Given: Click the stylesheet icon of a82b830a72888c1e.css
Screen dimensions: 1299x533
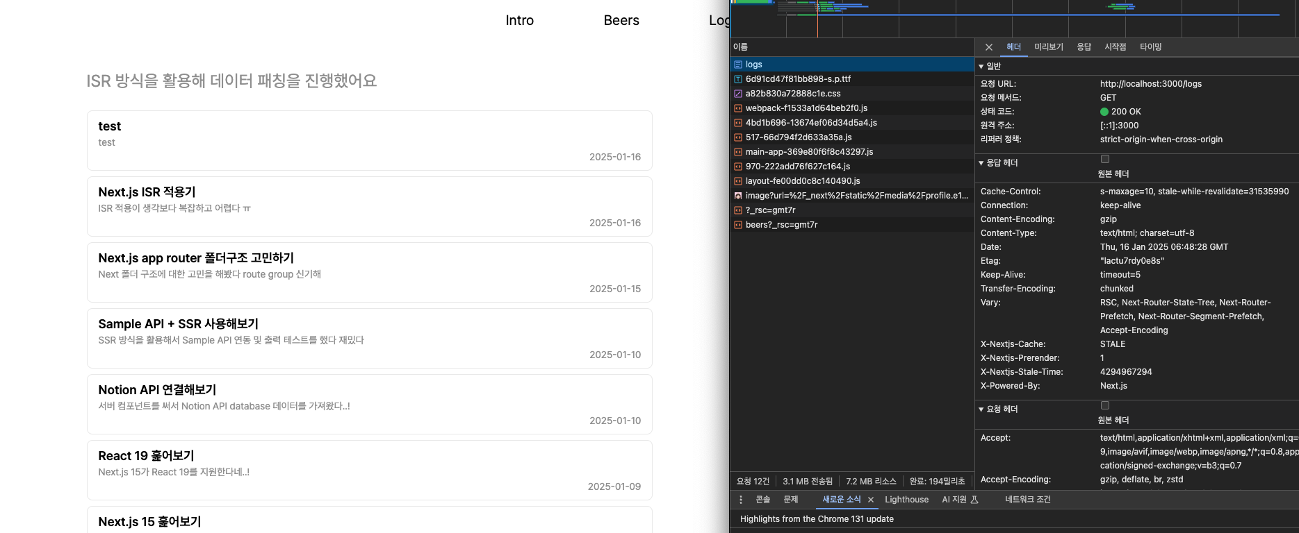Looking at the screenshot, I should pos(738,94).
